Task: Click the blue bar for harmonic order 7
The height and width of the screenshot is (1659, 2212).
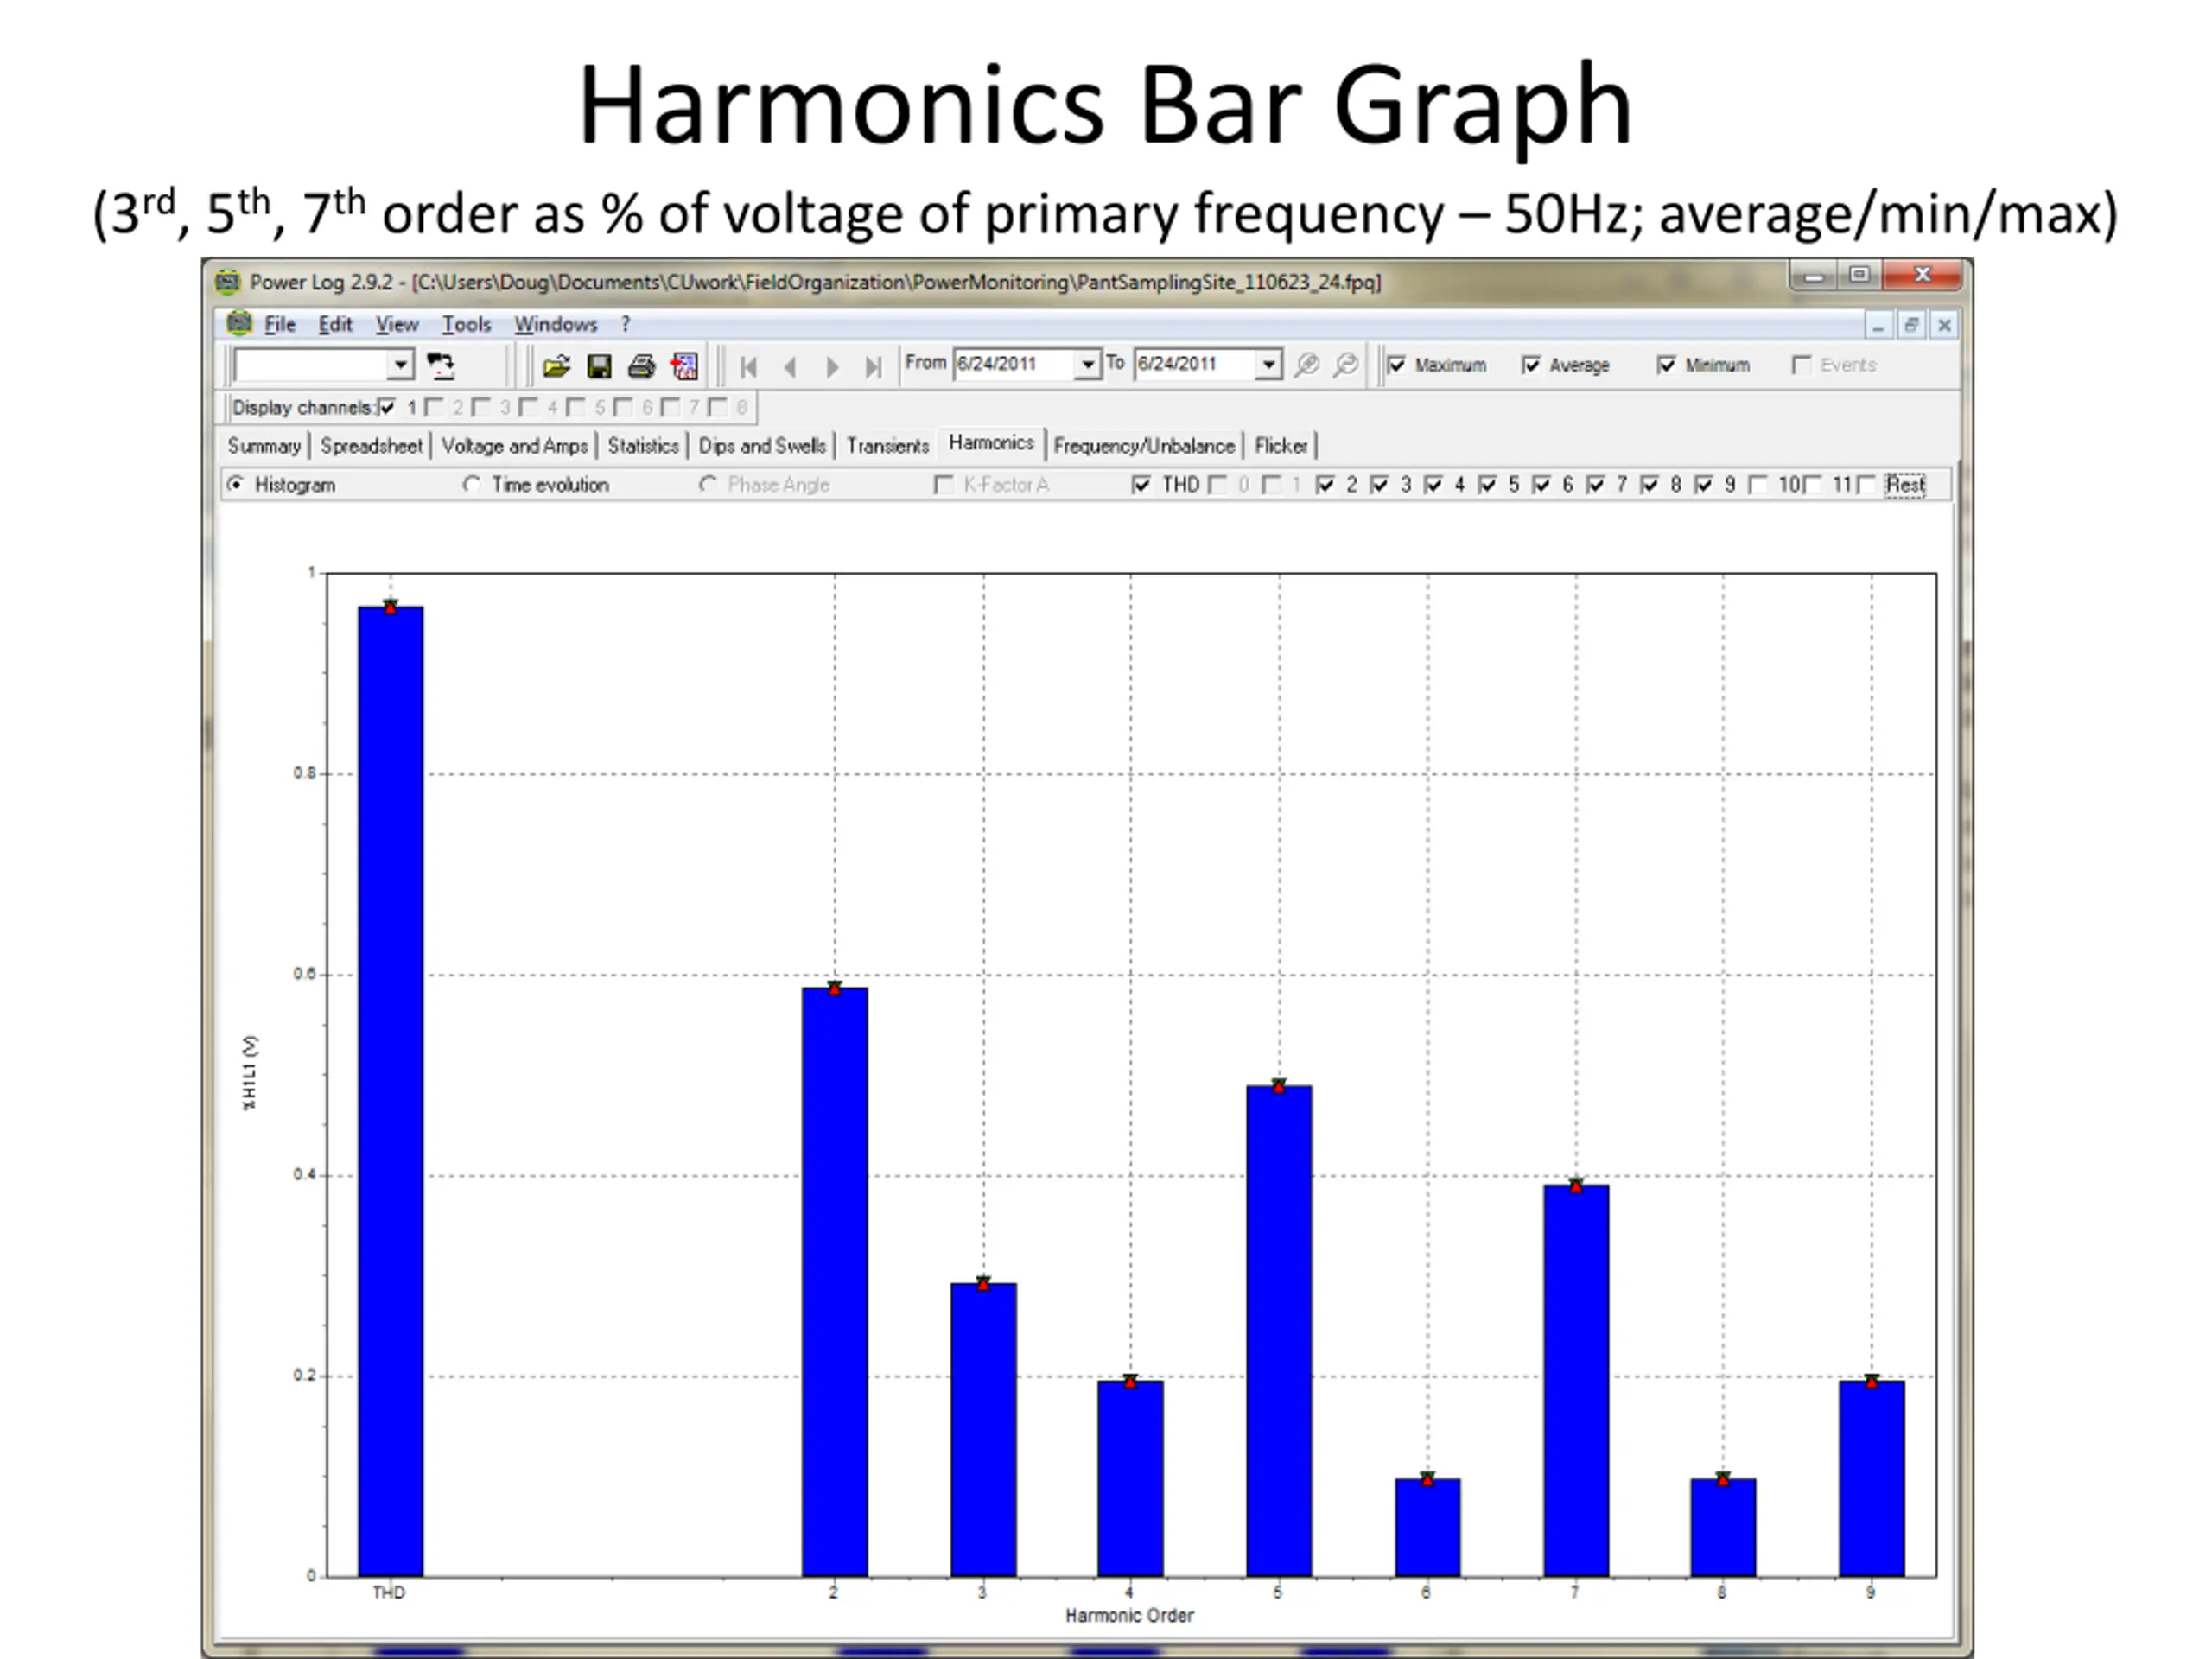Action: coord(1576,1381)
